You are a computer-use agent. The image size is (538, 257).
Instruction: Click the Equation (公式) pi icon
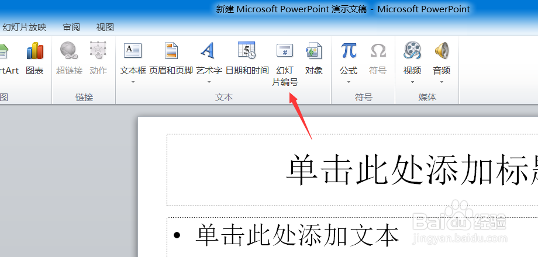coord(349,51)
